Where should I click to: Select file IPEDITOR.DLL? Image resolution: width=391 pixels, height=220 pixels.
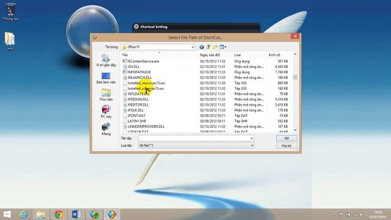click(x=138, y=105)
